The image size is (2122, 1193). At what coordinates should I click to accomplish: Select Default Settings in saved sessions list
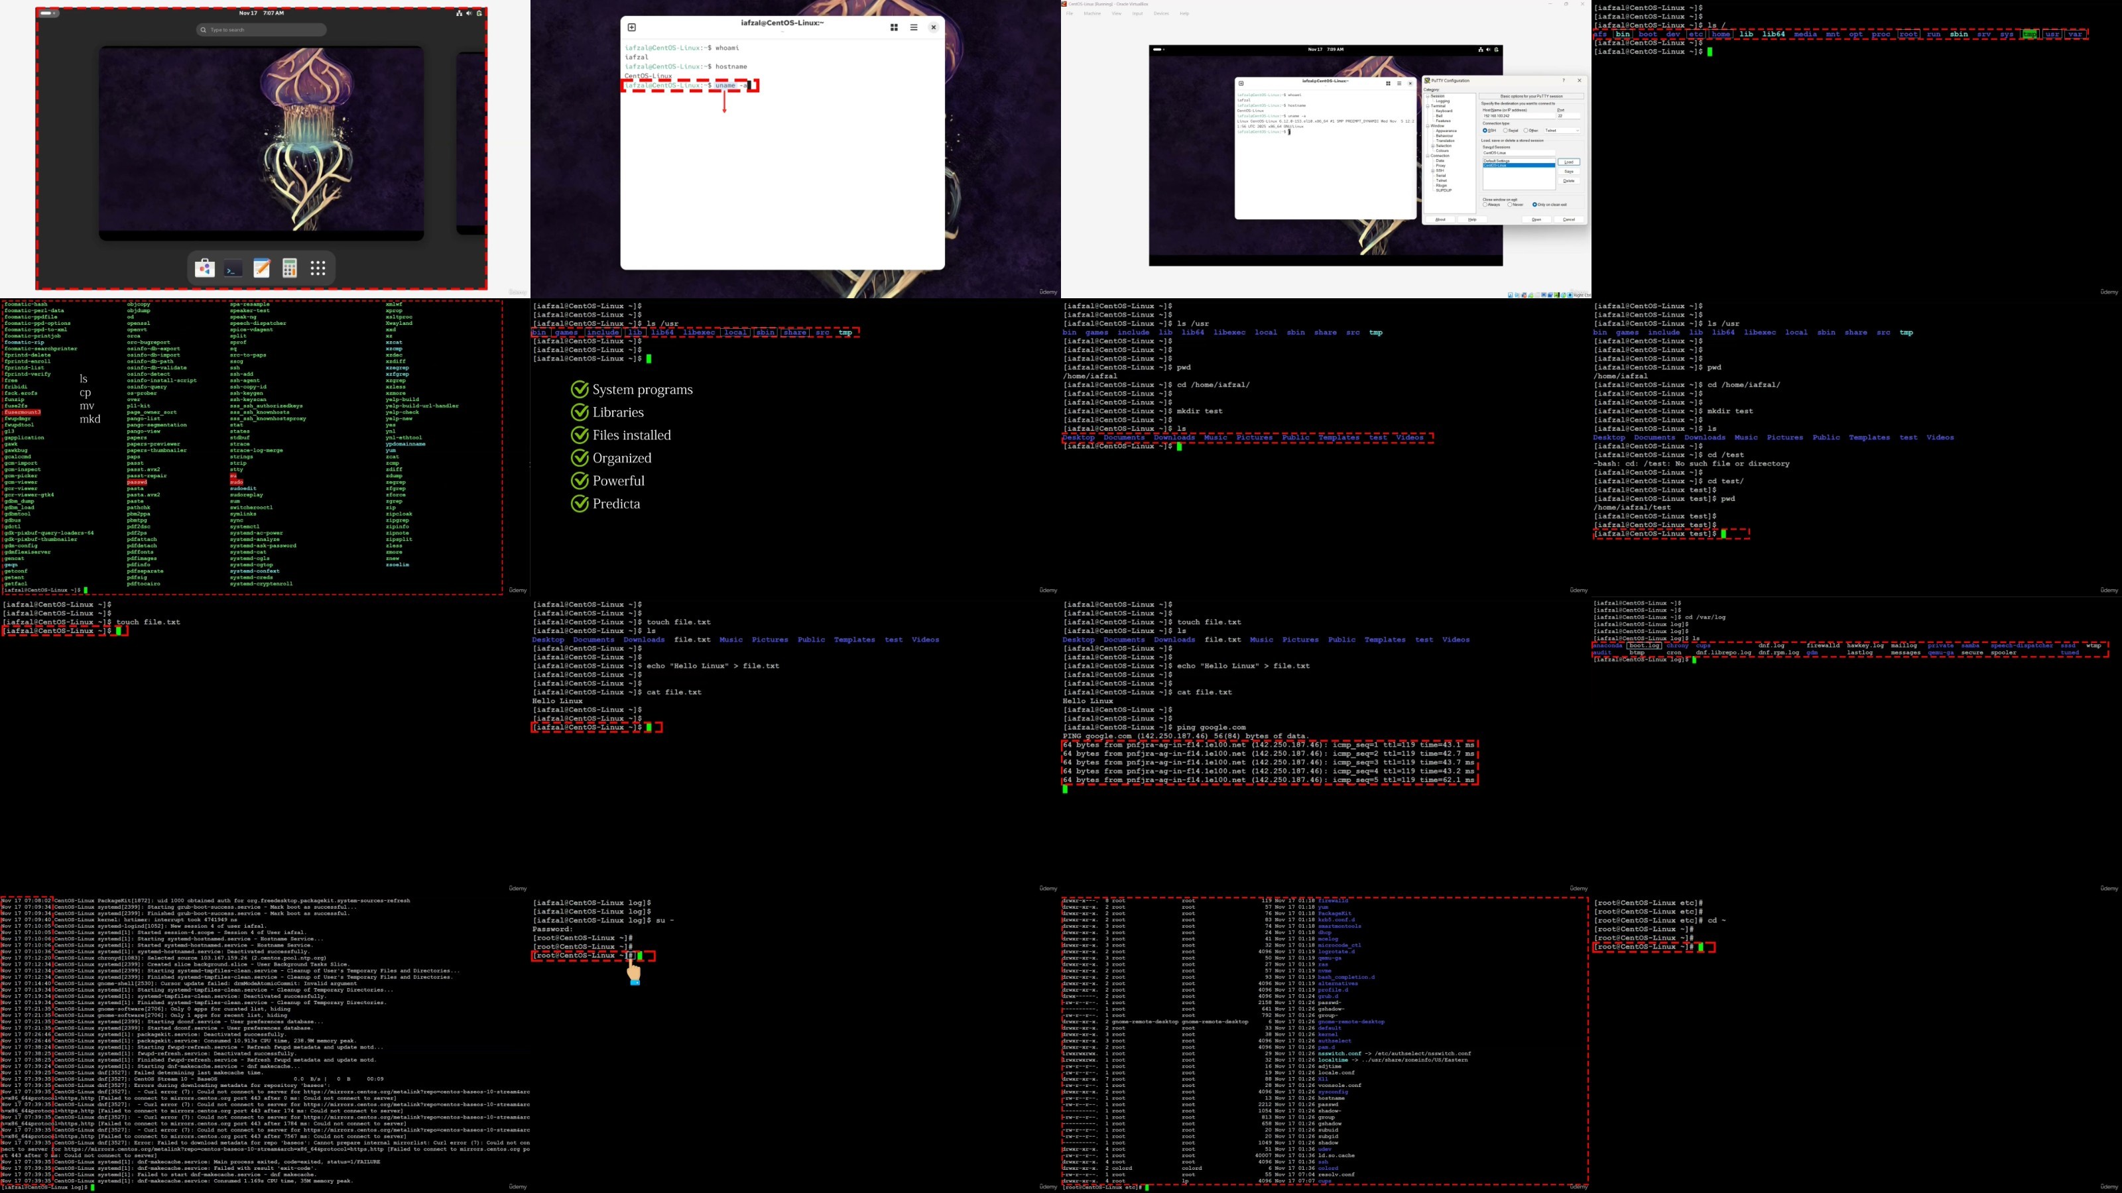coord(1497,161)
